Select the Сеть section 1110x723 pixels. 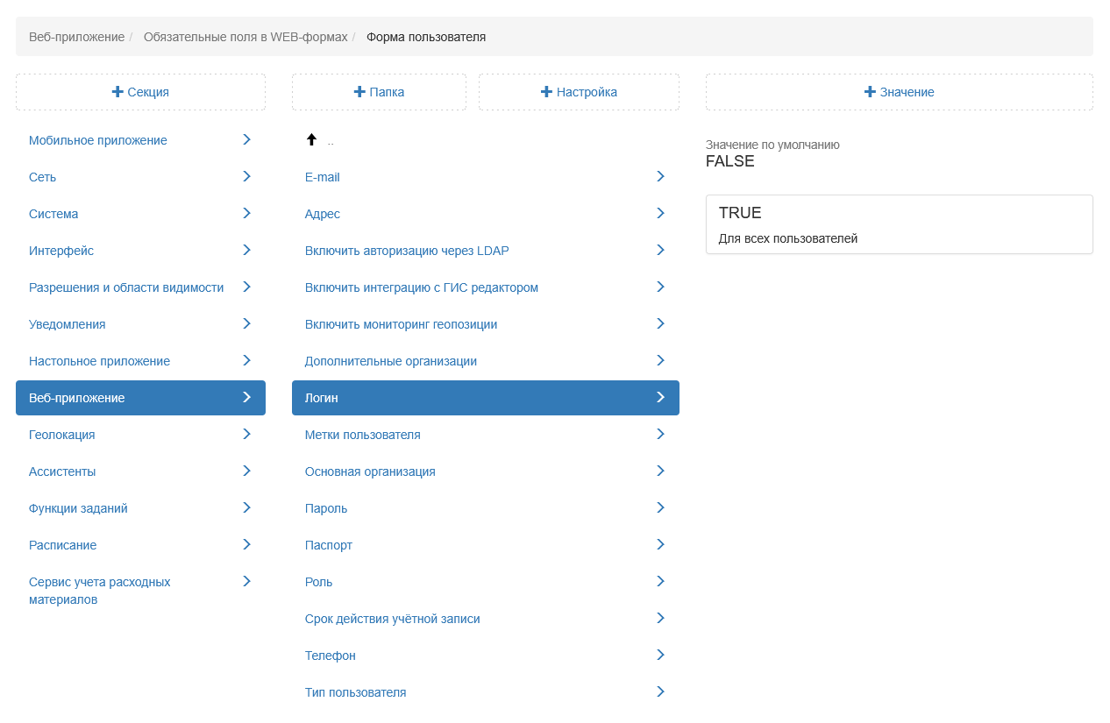pyautogui.click(x=42, y=177)
